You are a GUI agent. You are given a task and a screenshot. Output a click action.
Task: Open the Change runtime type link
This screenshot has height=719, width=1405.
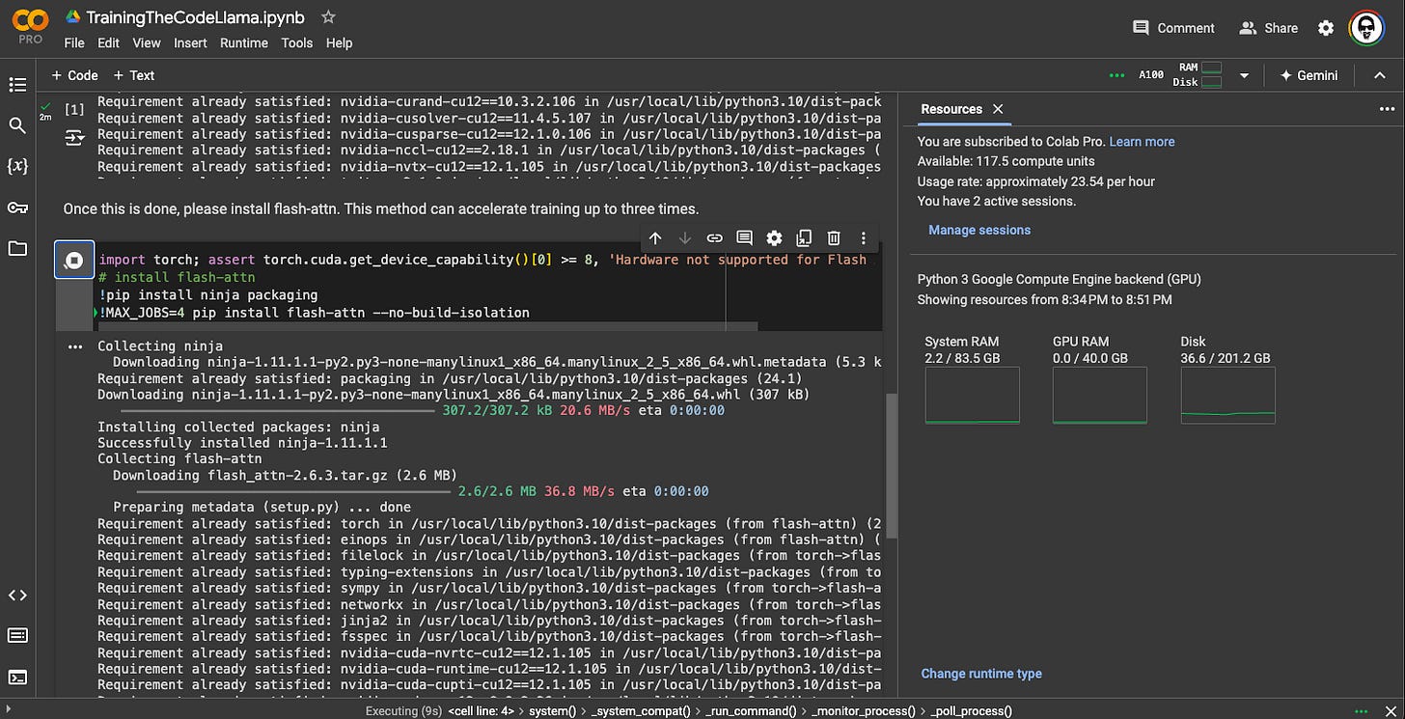(x=981, y=674)
